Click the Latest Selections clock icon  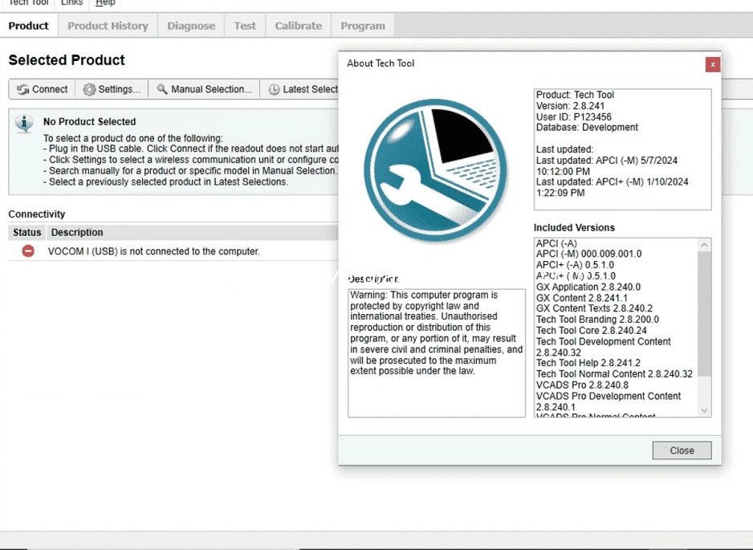tap(273, 88)
